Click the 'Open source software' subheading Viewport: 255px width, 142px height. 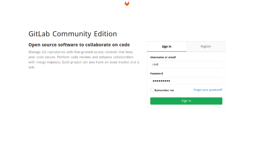coord(79,45)
